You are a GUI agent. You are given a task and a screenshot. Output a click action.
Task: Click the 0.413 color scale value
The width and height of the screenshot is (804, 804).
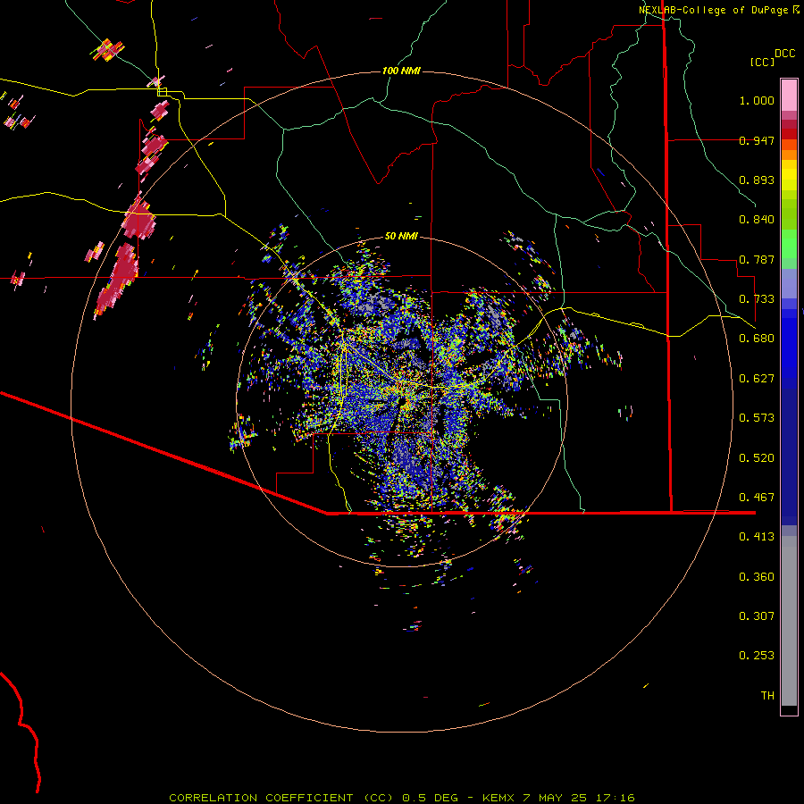757,537
